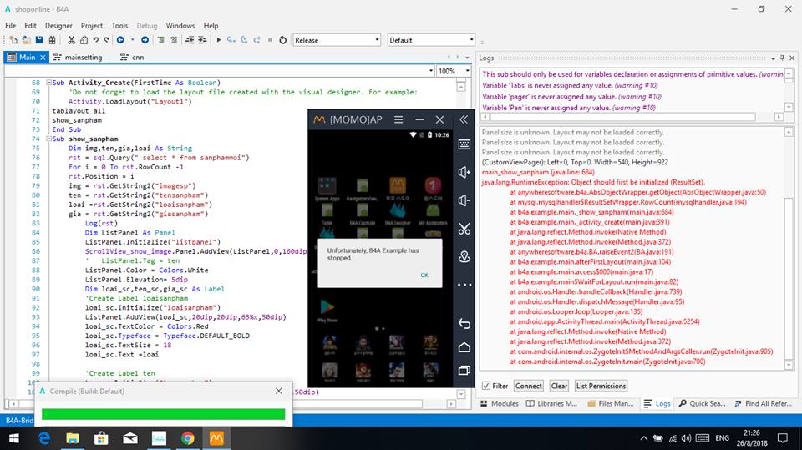Collapse the show_sanpham sub at line 74
Viewport: 802px width, 450px height.
tap(48, 139)
